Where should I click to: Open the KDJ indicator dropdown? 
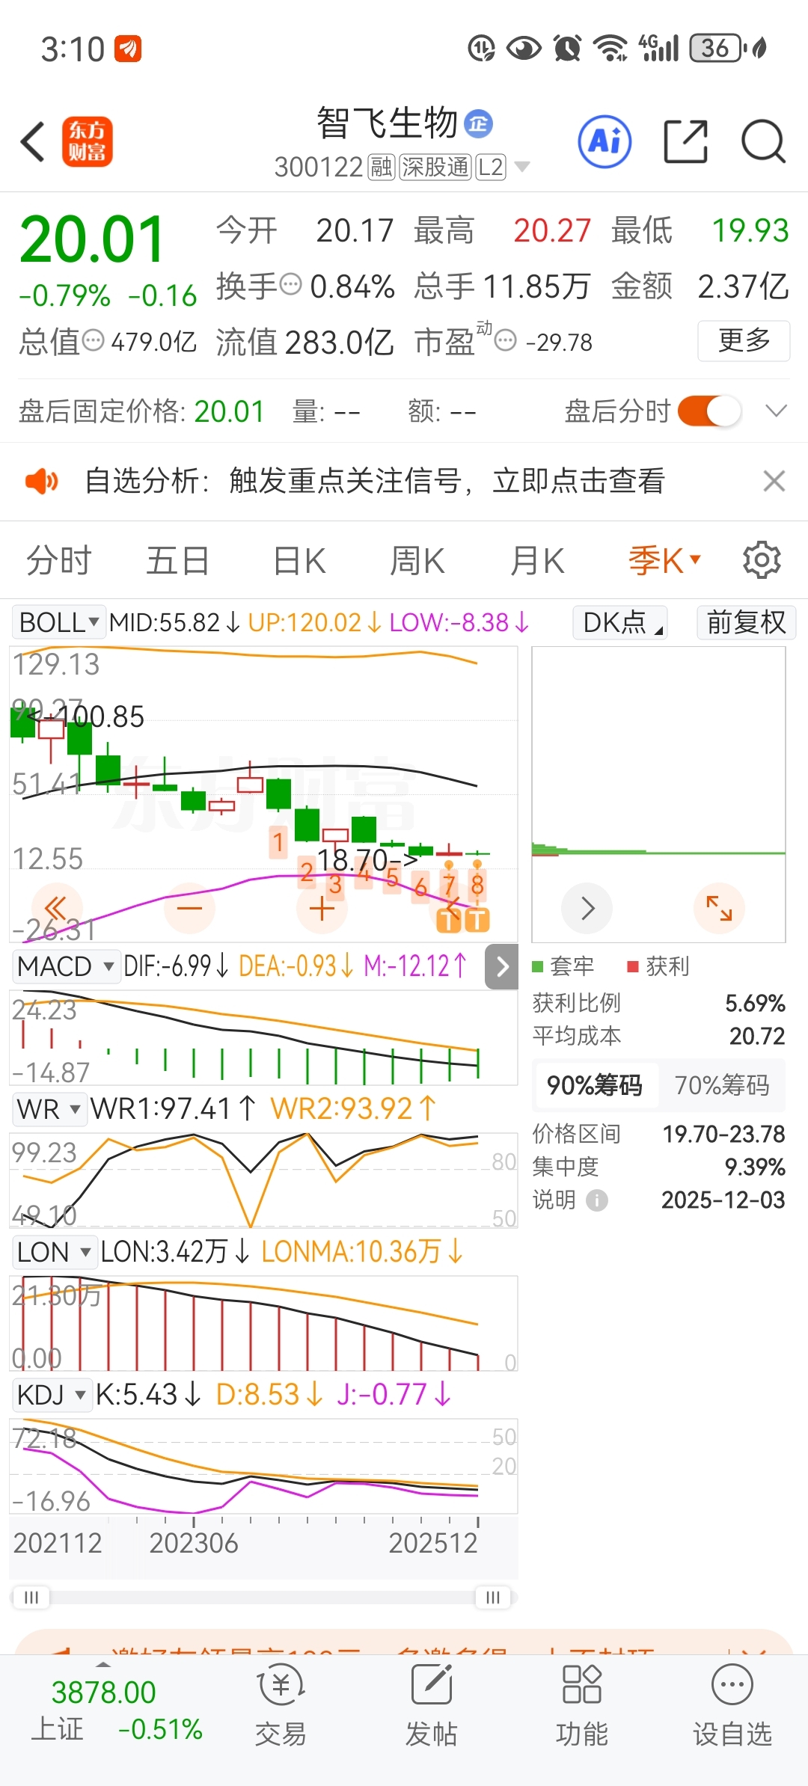(52, 1394)
